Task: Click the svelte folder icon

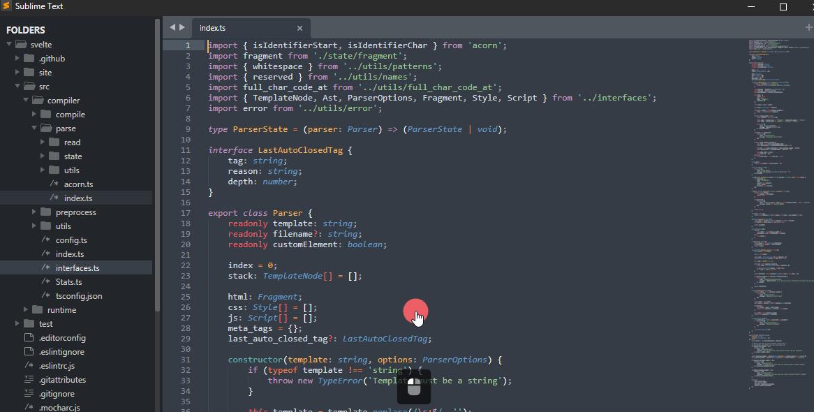Action: click(x=21, y=45)
